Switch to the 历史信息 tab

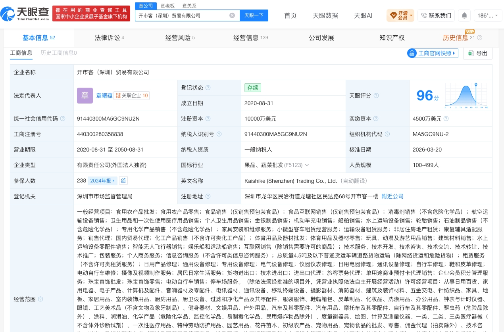(x=455, y=38)
